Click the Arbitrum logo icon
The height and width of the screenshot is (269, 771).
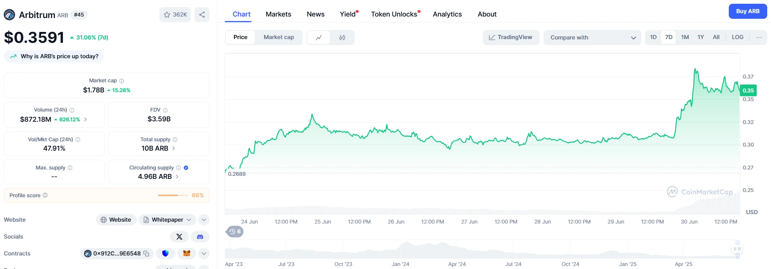(9, 15)
